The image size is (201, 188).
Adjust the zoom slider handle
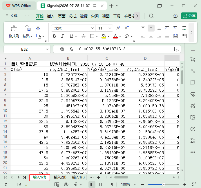[x=164, y=185]
